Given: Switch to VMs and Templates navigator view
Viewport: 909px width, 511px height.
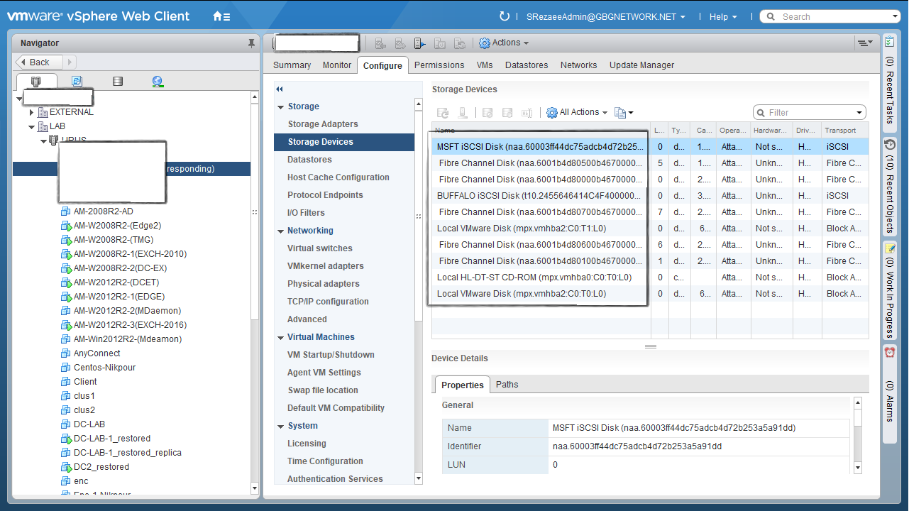Looking at the screenshot, I should point(77,82).
